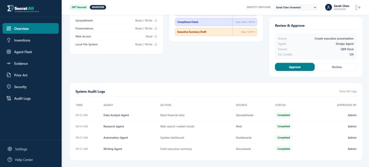369x167 pixels.
Task: Click the Completed status for Data Analyst Agent
Action: point(283,115)
